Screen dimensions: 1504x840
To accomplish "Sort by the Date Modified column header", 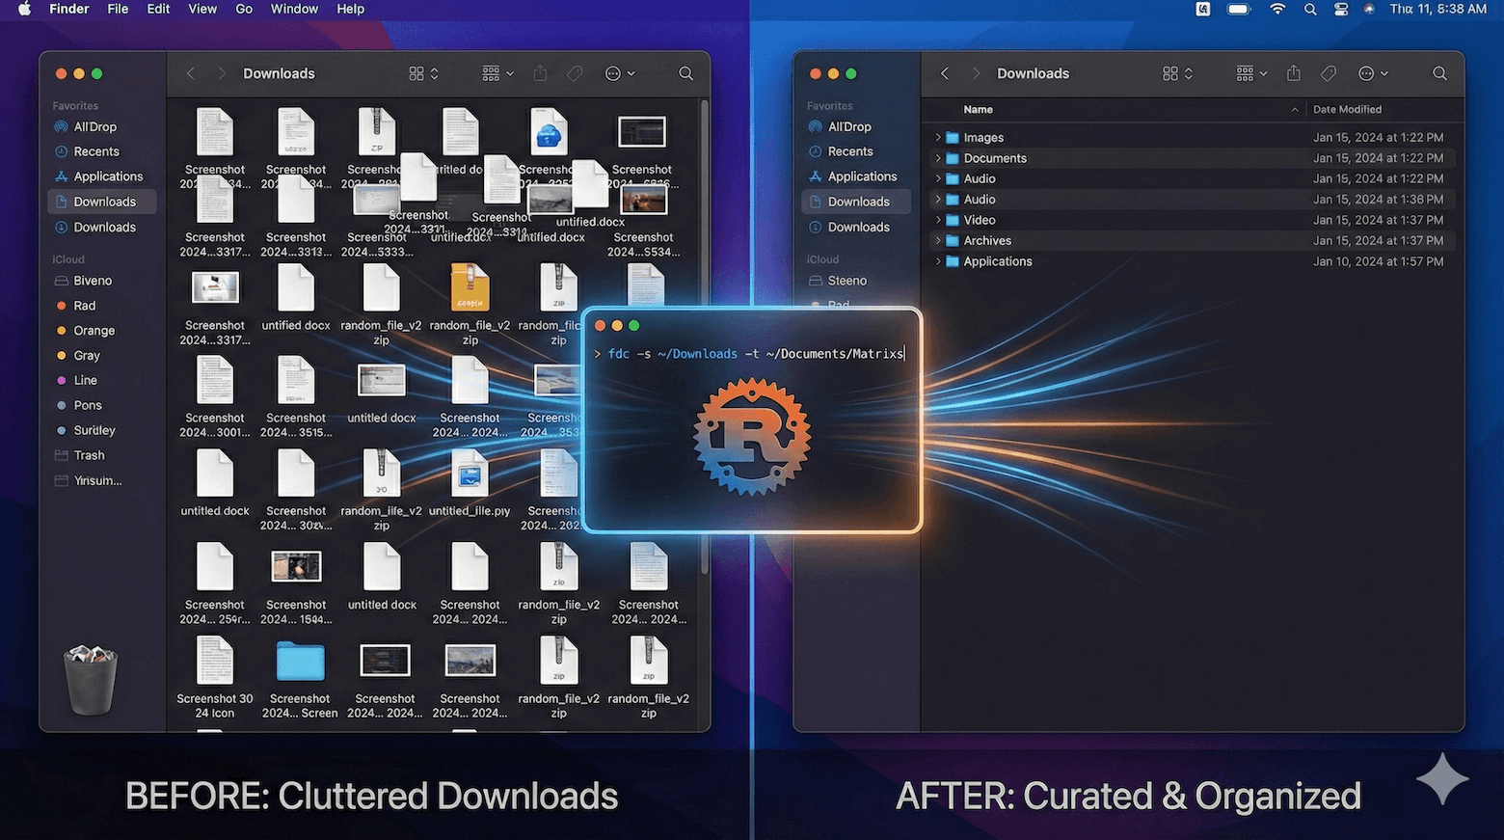I will pyautogui.click(x=1347, y=110).
